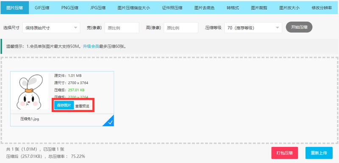Go to 图片压缩指定大小 tab
The width and height of the screenshot is (339, 163).
click(x=134, y=8)
